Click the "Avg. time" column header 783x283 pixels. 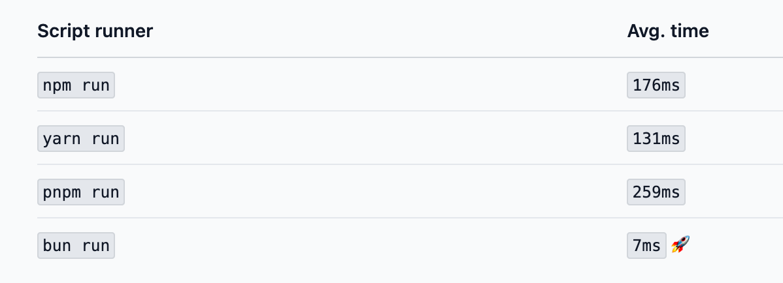tap(667, 31)
